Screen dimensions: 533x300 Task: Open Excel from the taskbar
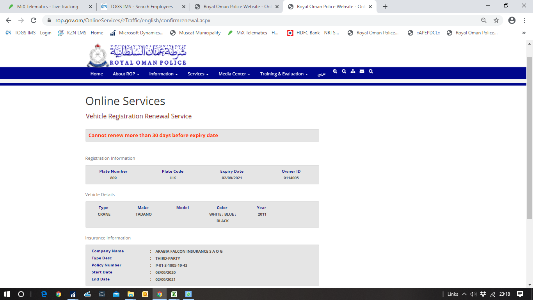[174, 294]
